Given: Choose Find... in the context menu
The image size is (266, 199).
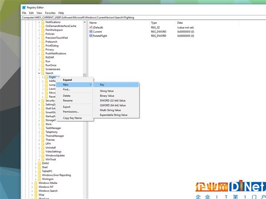Looking at the screenshot, I should (75, 89).
